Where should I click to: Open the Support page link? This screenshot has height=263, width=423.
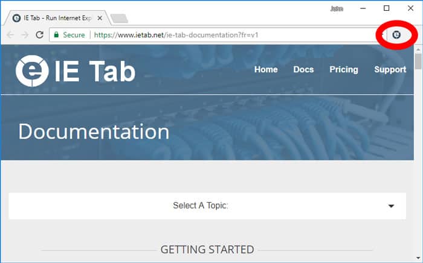click(x=390, y=69)
